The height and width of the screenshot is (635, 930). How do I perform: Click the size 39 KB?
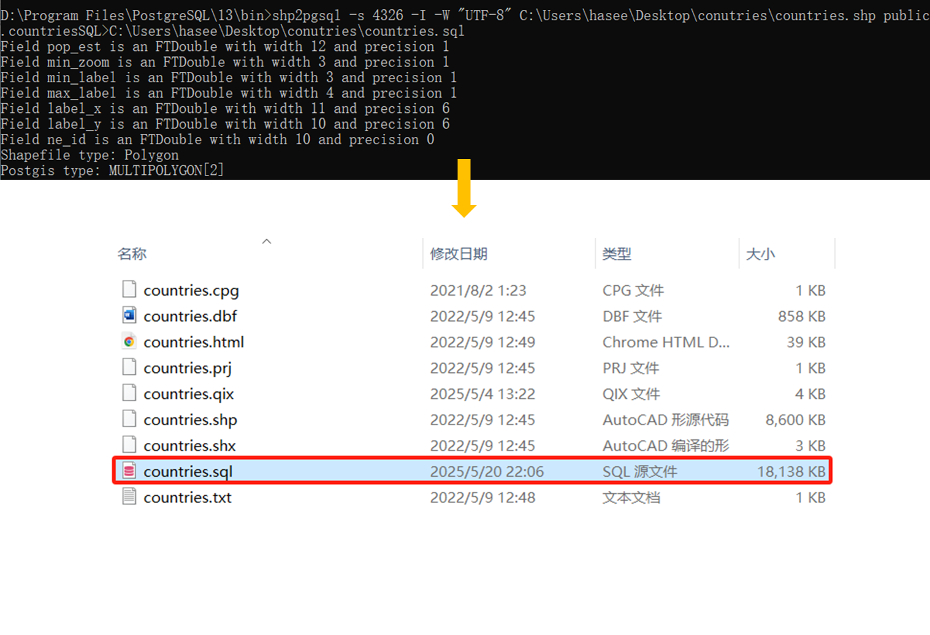coord(806,342)
